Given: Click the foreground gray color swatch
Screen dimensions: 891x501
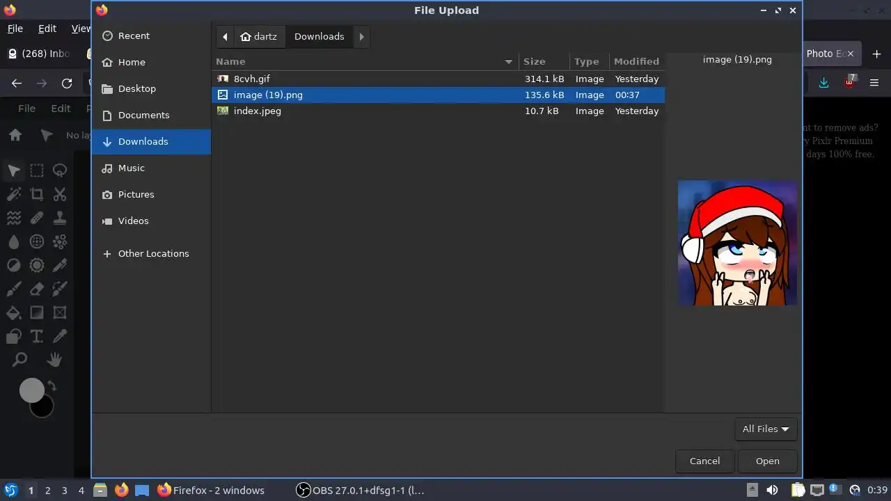Looking at the screenshot, I should pos(31,390).
